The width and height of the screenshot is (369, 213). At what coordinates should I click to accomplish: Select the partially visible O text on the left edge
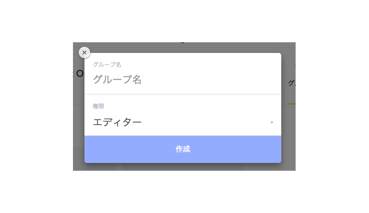(80, 74)
